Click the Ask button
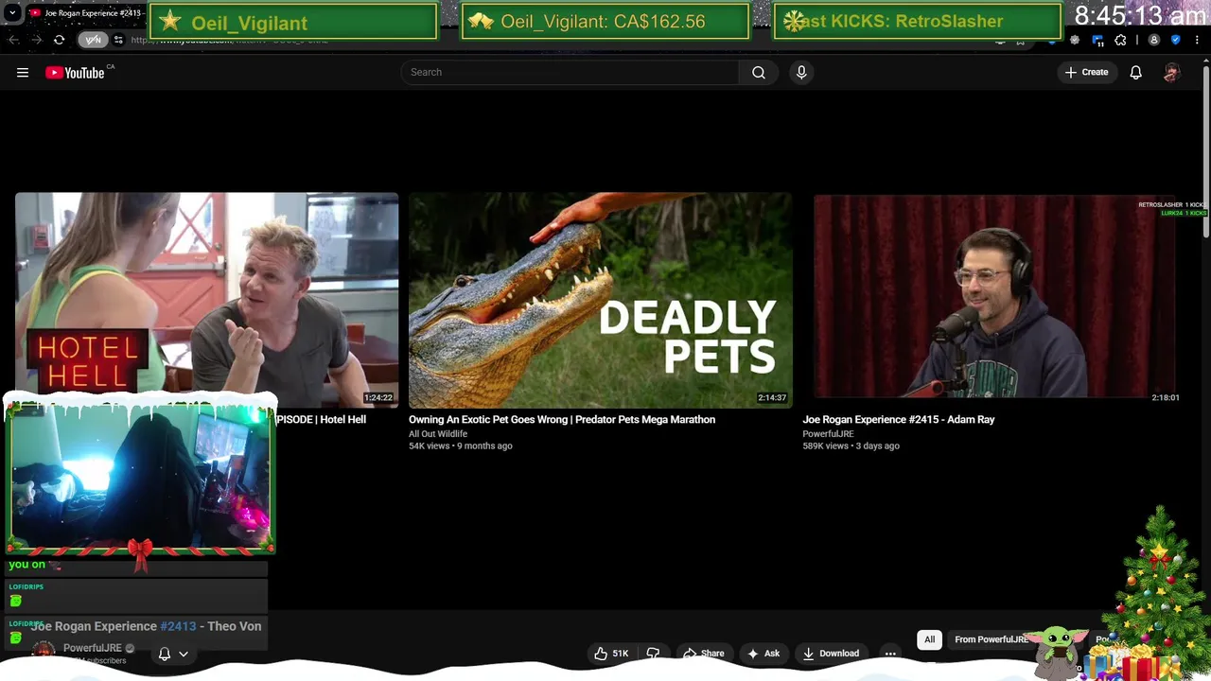1211x681 pixels. click(x=763, y=653)
